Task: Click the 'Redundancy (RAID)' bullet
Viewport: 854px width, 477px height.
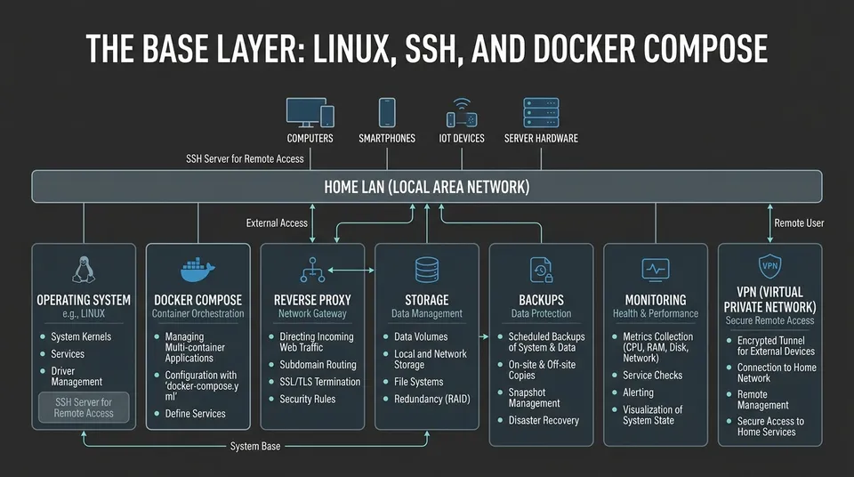Action: [432, 399]
